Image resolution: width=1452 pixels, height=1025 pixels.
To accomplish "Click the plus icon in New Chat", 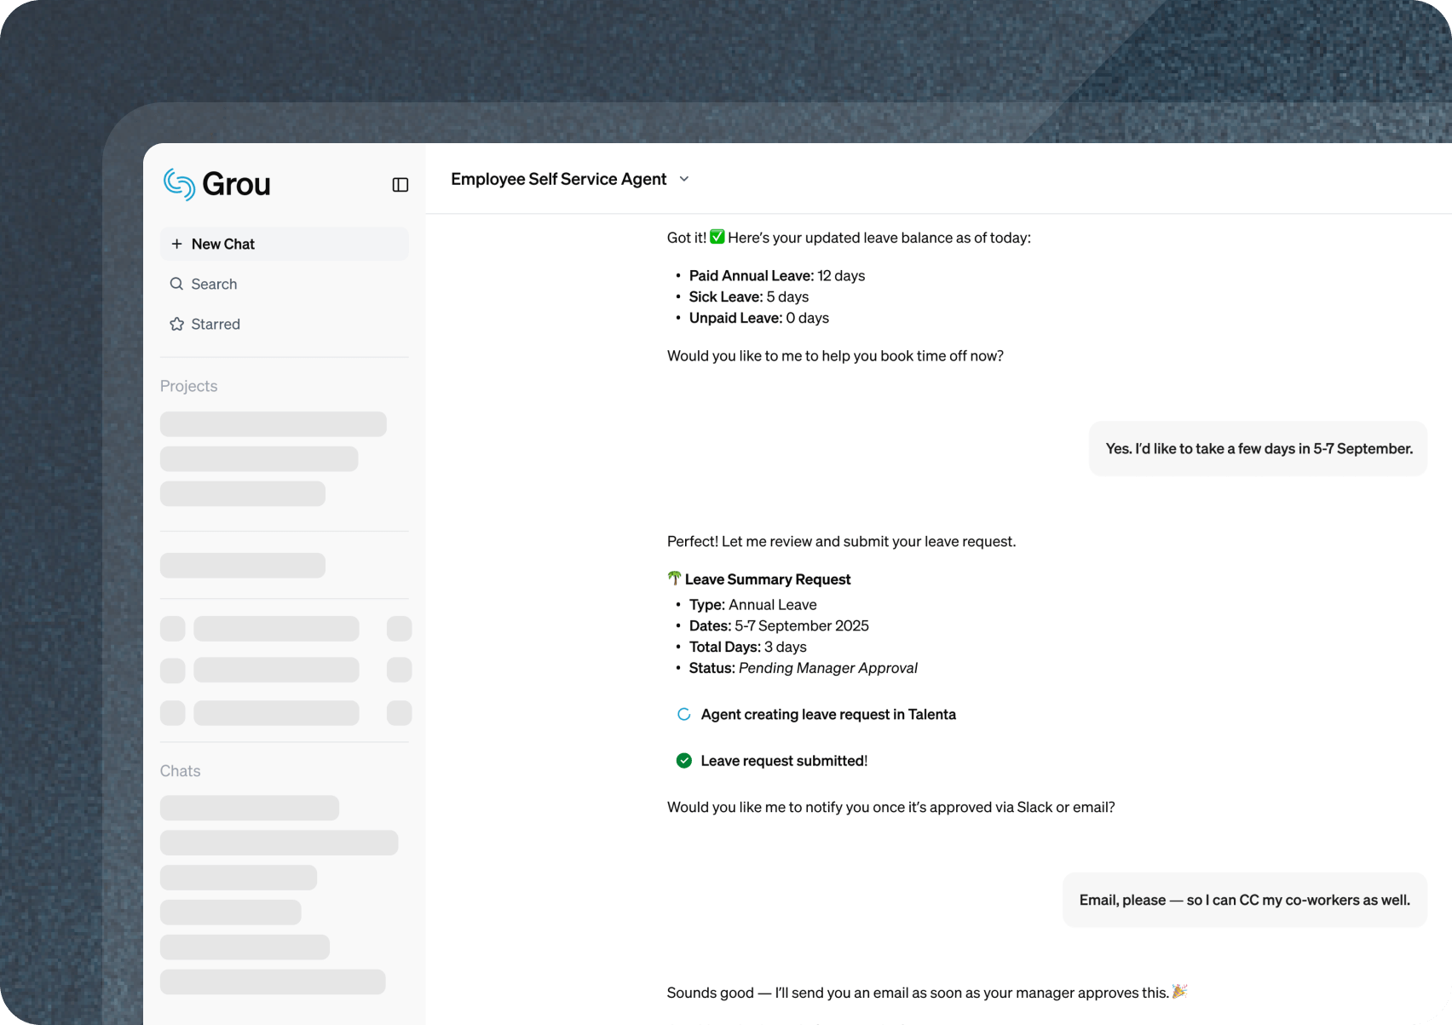I will coord(176,244).
